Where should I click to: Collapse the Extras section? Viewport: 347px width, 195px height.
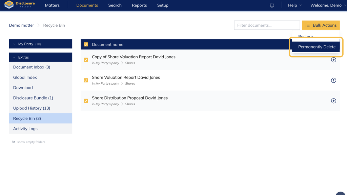pyautogui.click(x=14, y=58)
